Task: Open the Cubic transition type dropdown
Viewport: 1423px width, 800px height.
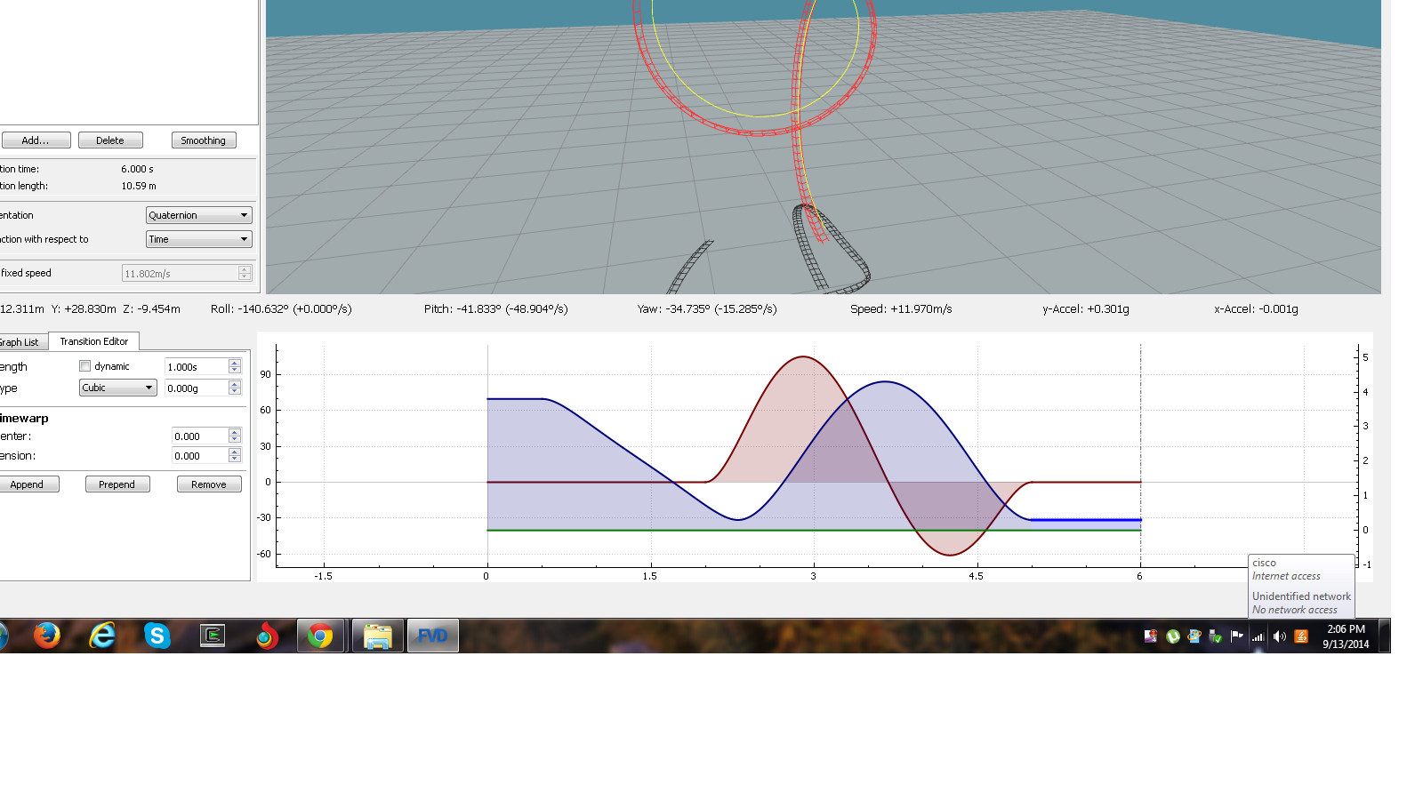Action: coord(117,388)
